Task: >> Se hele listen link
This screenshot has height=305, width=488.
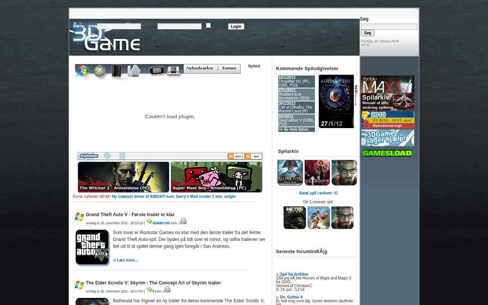Action: click(294, 130)
